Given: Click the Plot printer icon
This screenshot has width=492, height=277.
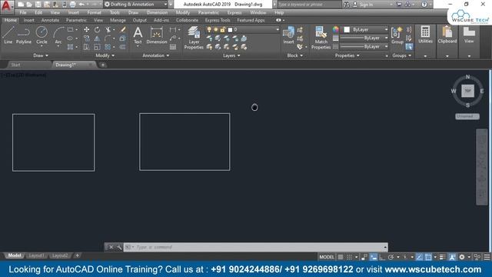Looking at the screenshot, I should 72,5.
